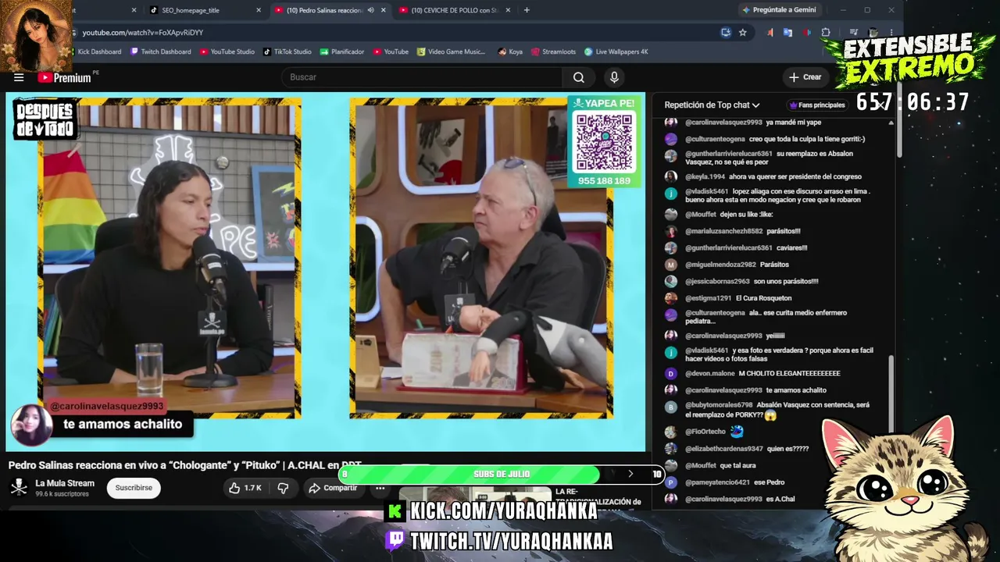Viewport: 1000px width, 562px height.
Task: Focus the YouTube Buscar search field
Action: [422, 77]
